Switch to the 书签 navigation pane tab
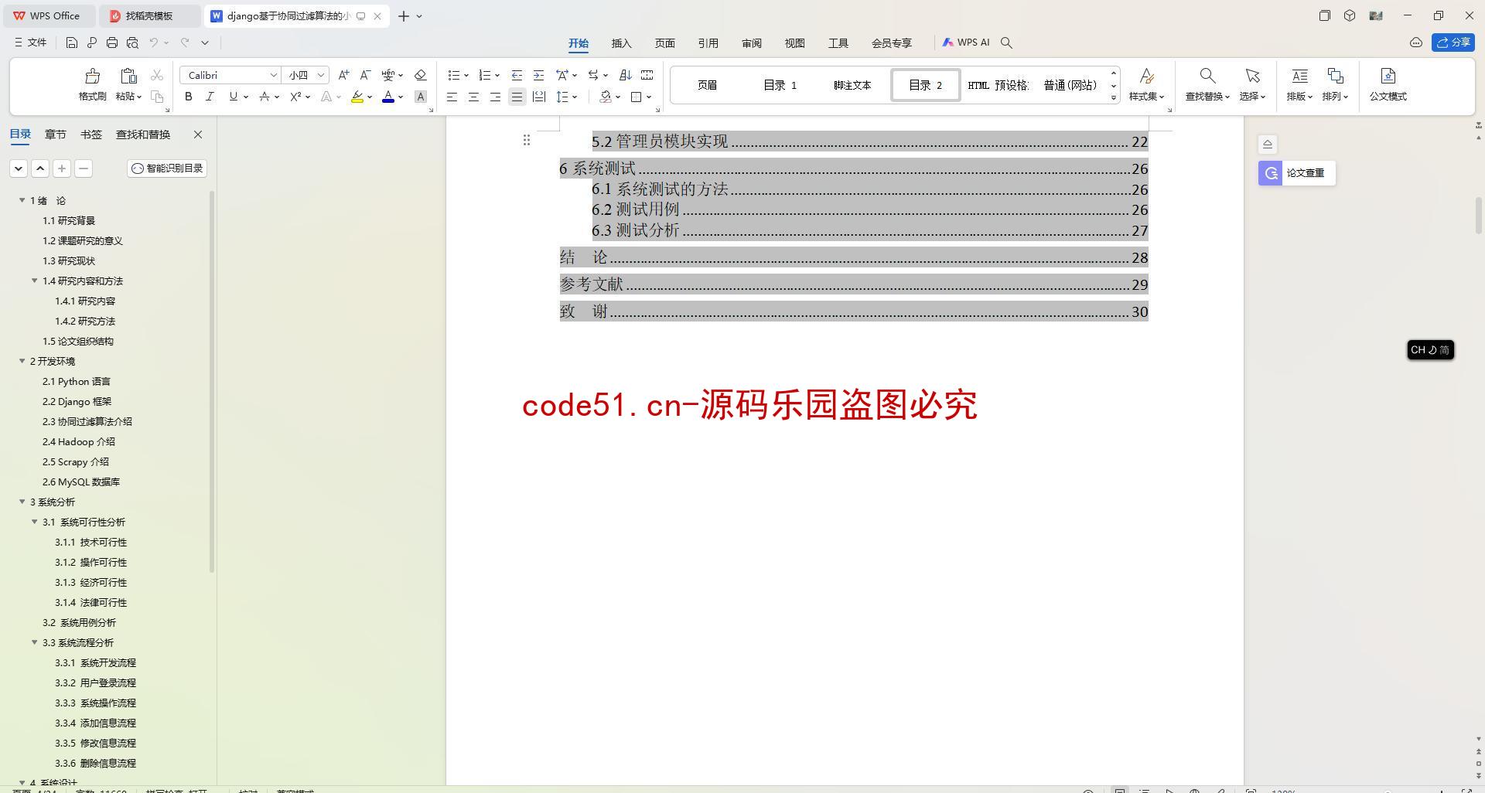This screenshot has width=1485, height=793. (90, 134)
